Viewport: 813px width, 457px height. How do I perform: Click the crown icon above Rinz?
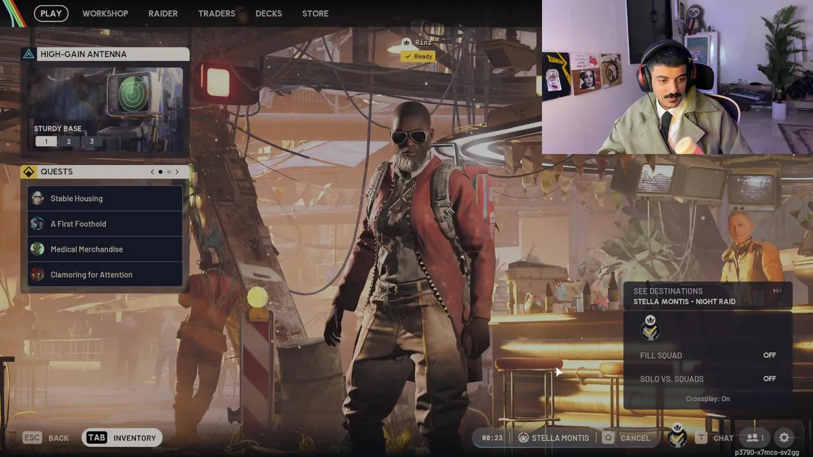(x=406, y=43)
